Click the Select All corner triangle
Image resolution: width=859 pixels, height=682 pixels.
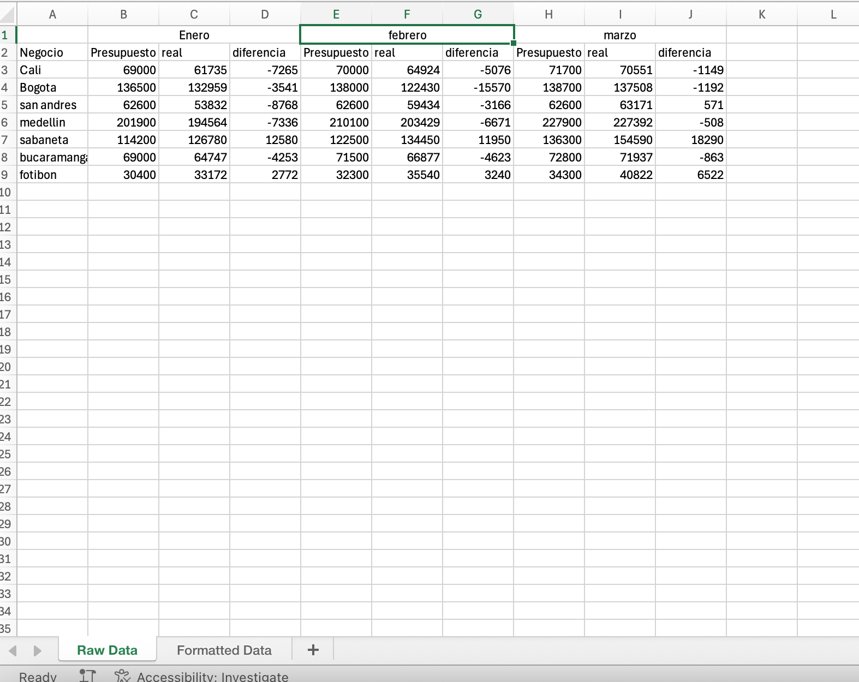(8, 14)
